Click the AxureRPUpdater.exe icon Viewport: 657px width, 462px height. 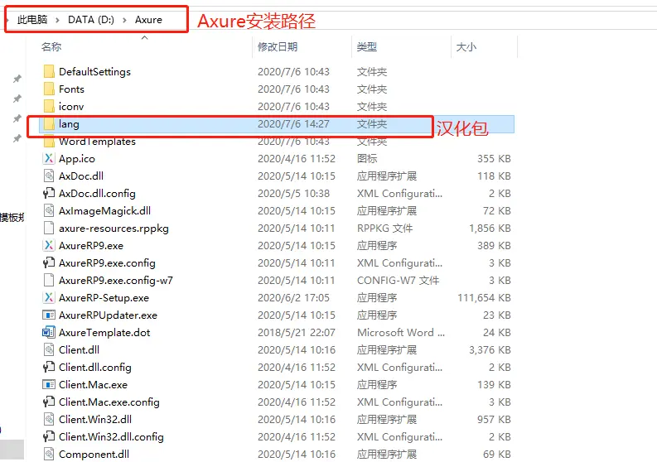49,315
